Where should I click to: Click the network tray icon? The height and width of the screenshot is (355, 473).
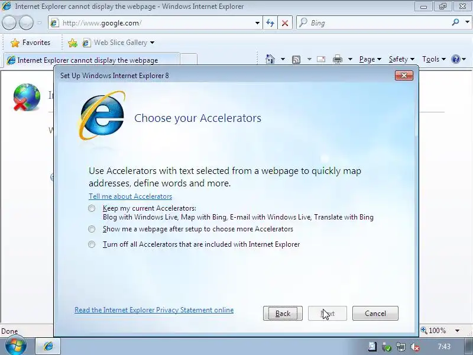[401, 347]
